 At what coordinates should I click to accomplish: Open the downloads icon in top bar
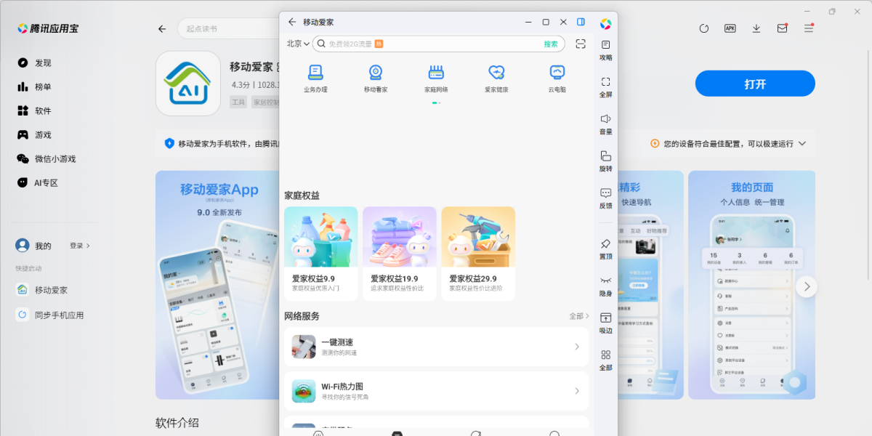click(x=756, y=28)
